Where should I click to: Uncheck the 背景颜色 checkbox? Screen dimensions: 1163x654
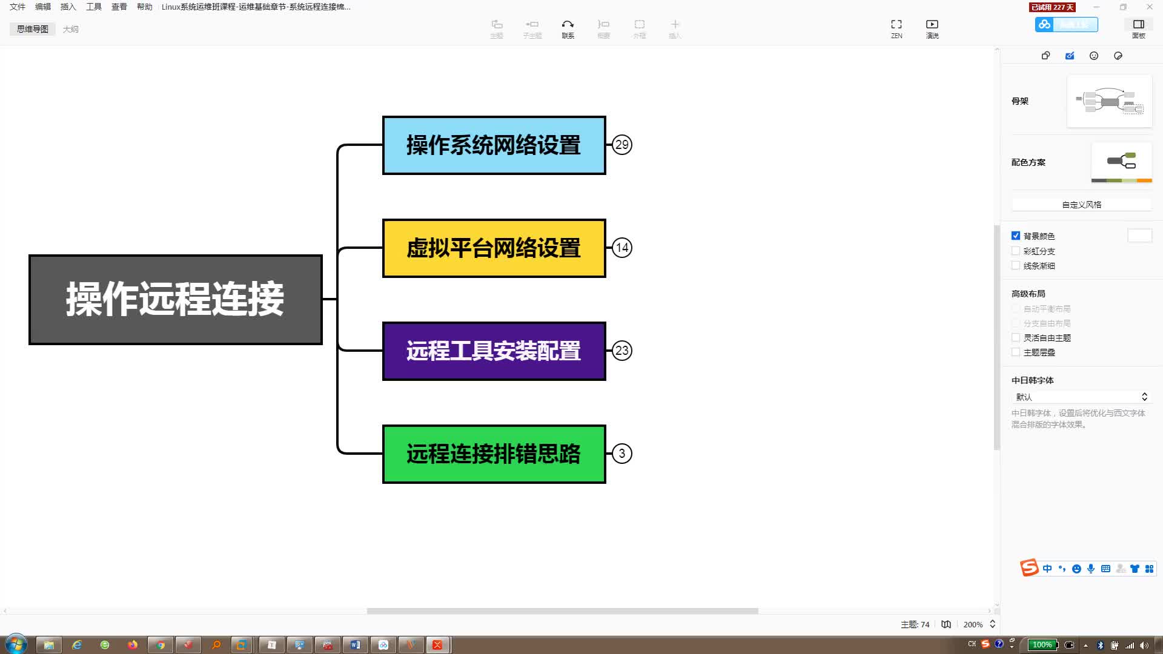(1016, 236)
